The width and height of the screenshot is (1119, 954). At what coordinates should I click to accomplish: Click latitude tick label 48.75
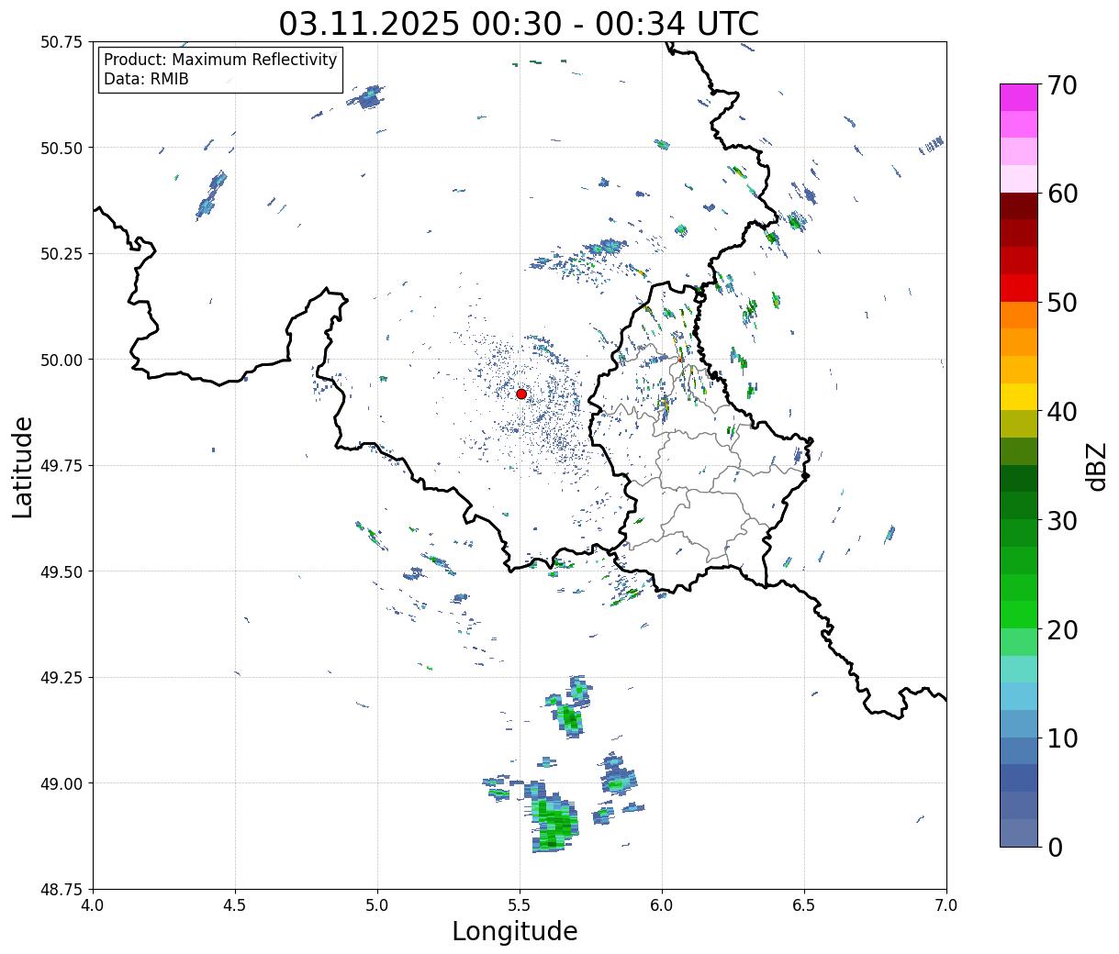coord(62,890)
